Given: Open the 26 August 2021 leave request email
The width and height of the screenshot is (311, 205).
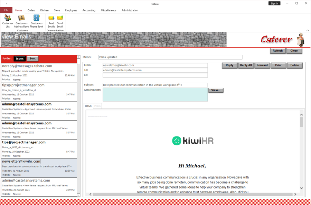Looking at the screenshot, I should [x=39, y=187].
